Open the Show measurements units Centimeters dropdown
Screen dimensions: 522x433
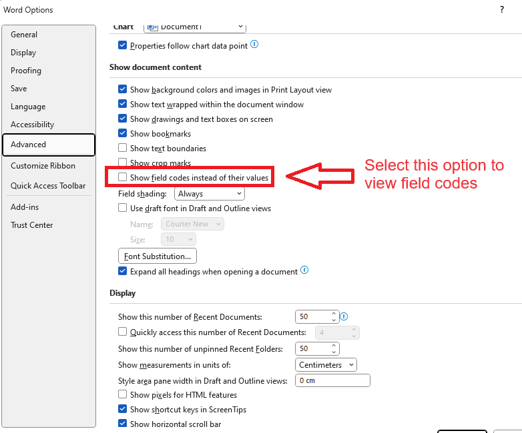coord(326,365)
